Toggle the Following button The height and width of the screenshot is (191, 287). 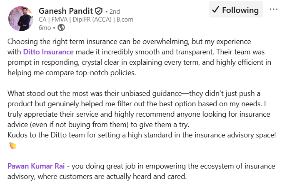coord(235,10)
